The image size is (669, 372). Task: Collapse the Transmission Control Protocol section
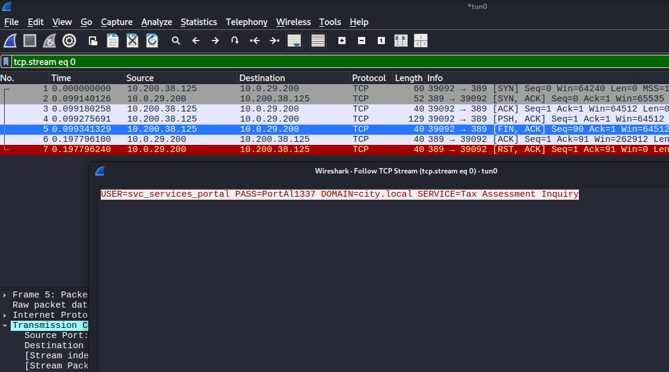5,325
